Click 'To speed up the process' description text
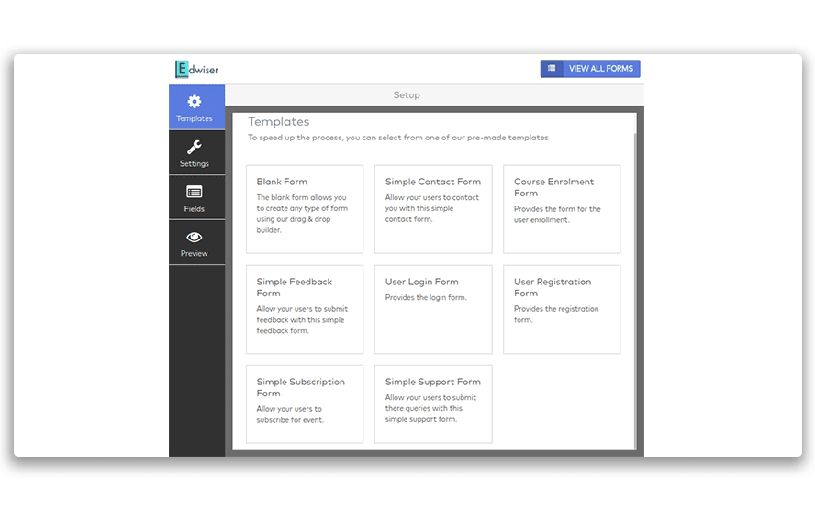 coord(398,138)
